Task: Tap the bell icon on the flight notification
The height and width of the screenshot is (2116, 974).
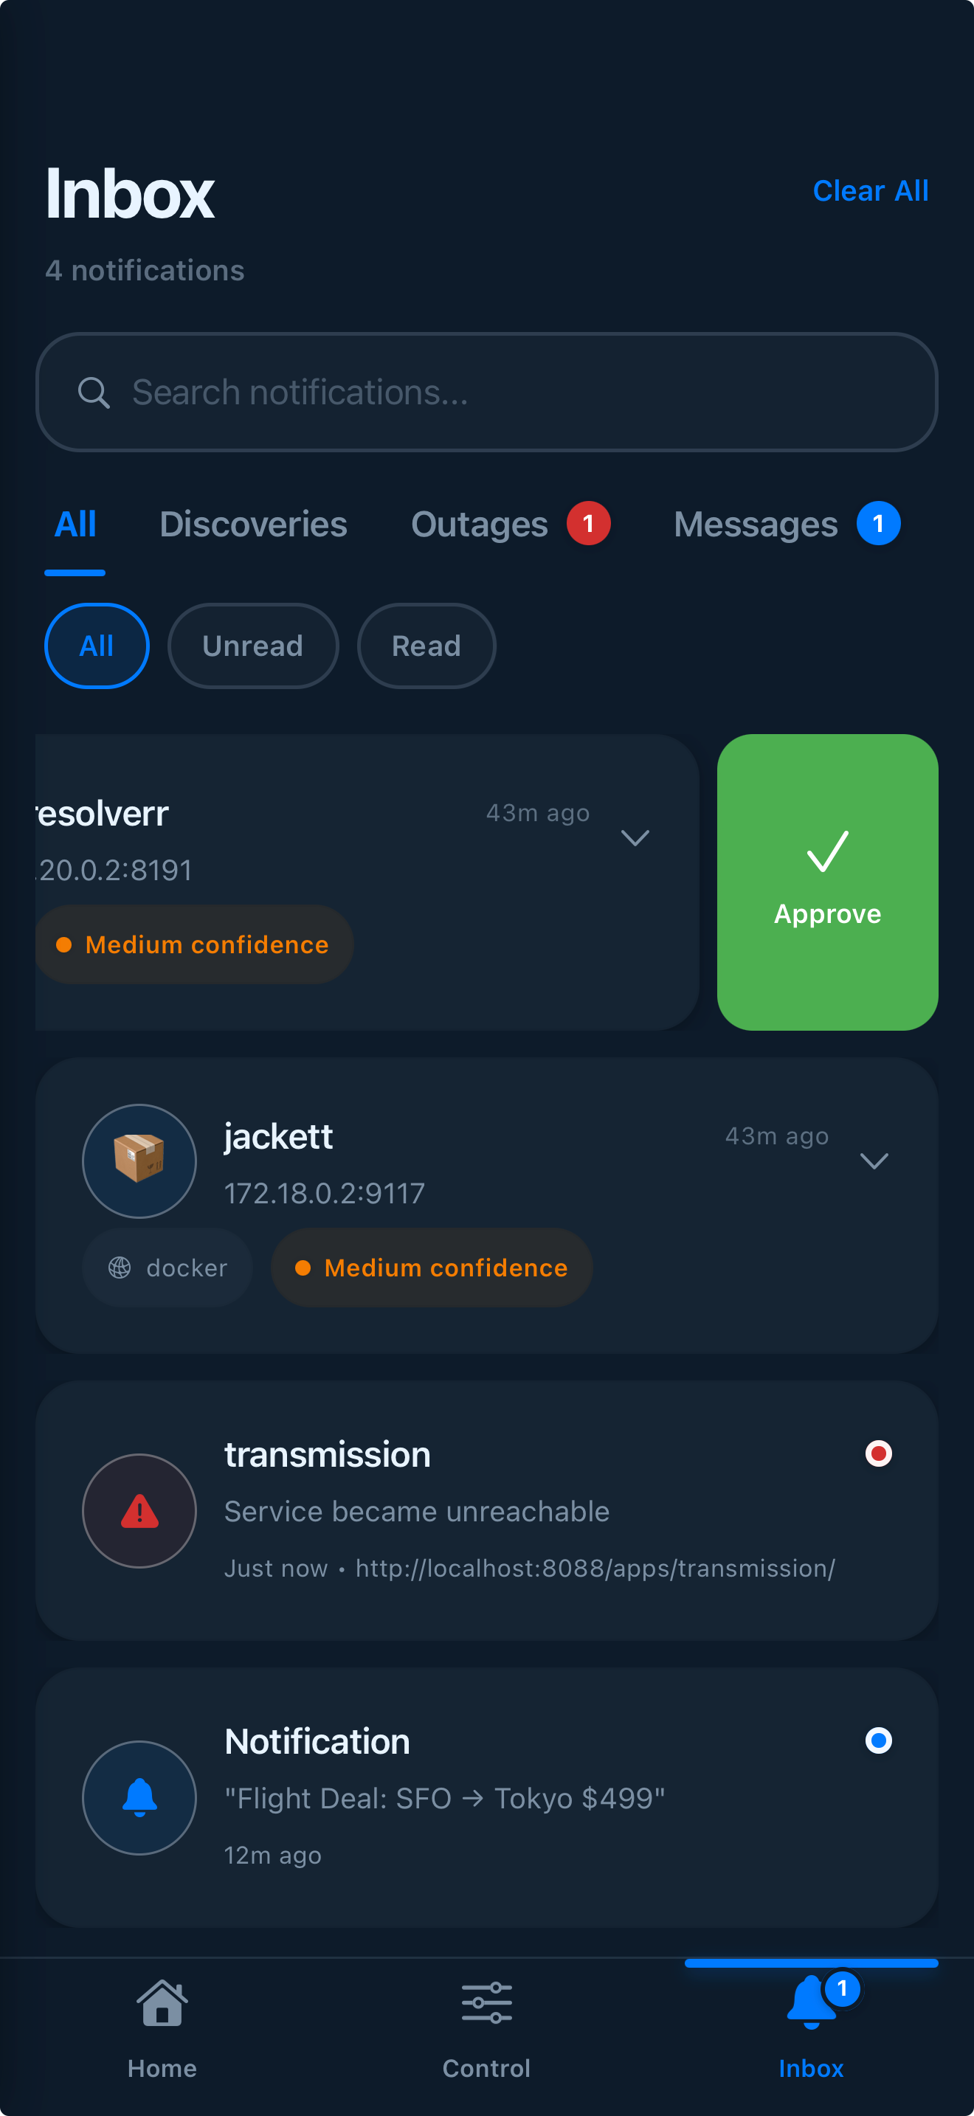Action: [139, 1797]
